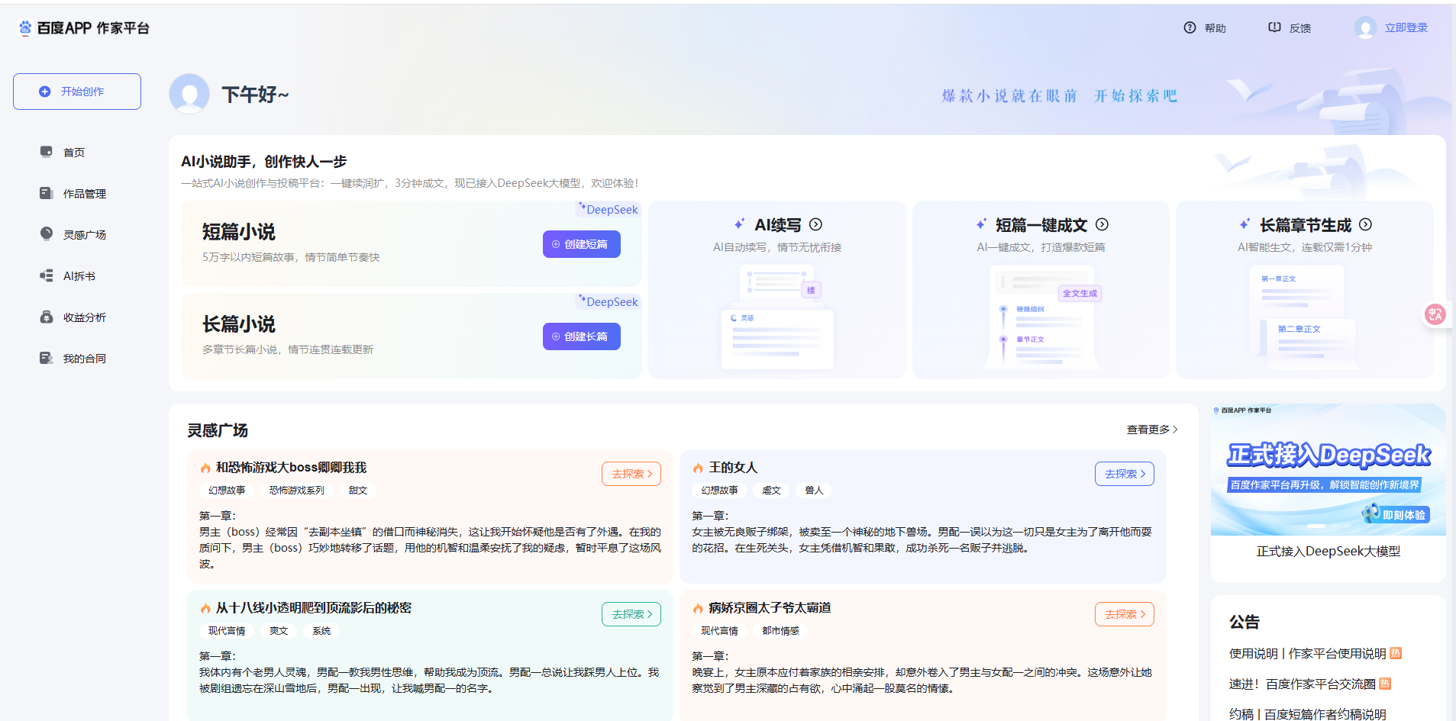The height and width of the screenshot is (721, 1456).
Task: Click the 都市情感 tag
Action: tap(780, 631)
